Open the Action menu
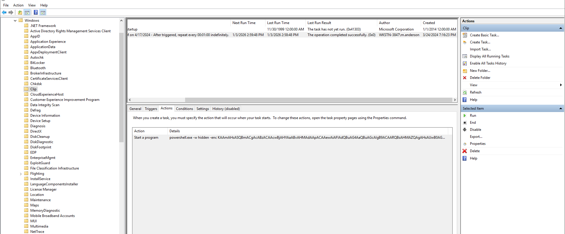The height and width of the screenshot is (234, 565). 18,5
